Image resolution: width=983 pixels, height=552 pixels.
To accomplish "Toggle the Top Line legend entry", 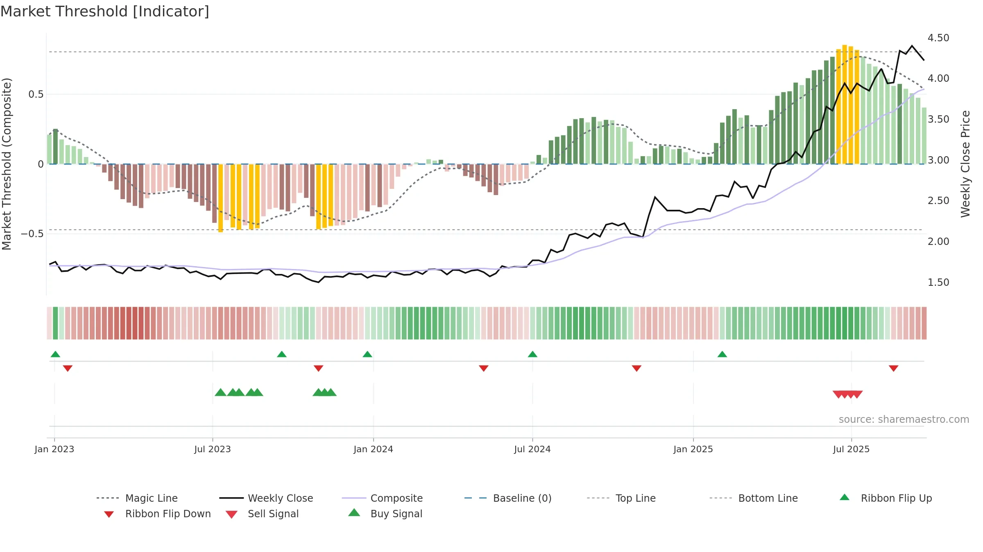I will click(x=621, y=498).
